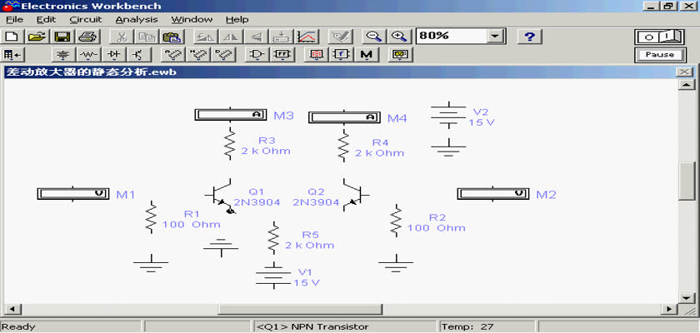Save the circuit with floppy icon
The height and width of the screenshot is (333, 700).
pyautogui.click(x=63, y=37)
